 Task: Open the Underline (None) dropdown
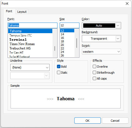pos(30,67)
